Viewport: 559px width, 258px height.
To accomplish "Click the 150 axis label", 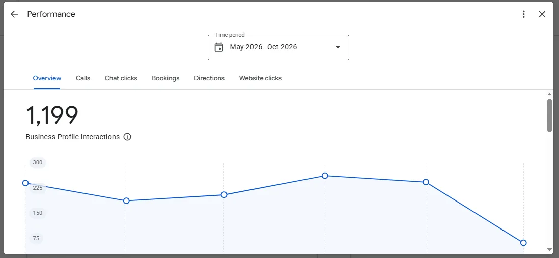I will click(x=38, y=213).
